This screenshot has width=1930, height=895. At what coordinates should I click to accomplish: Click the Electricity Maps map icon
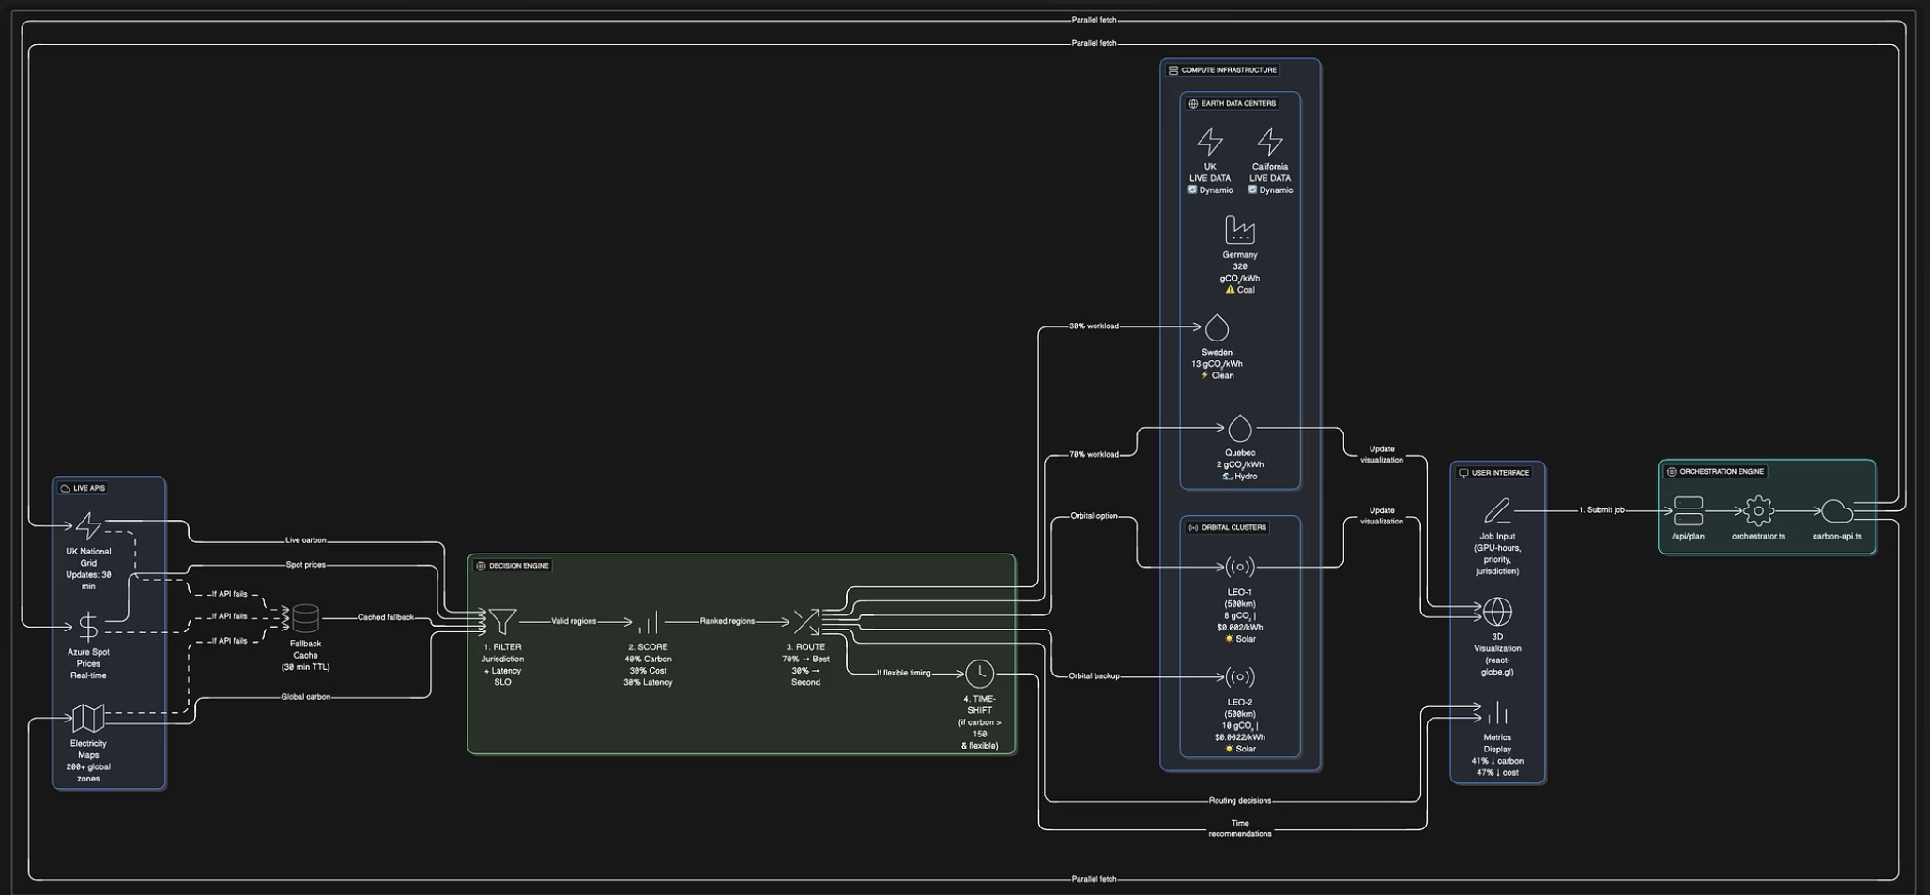[x=88, y=718]
